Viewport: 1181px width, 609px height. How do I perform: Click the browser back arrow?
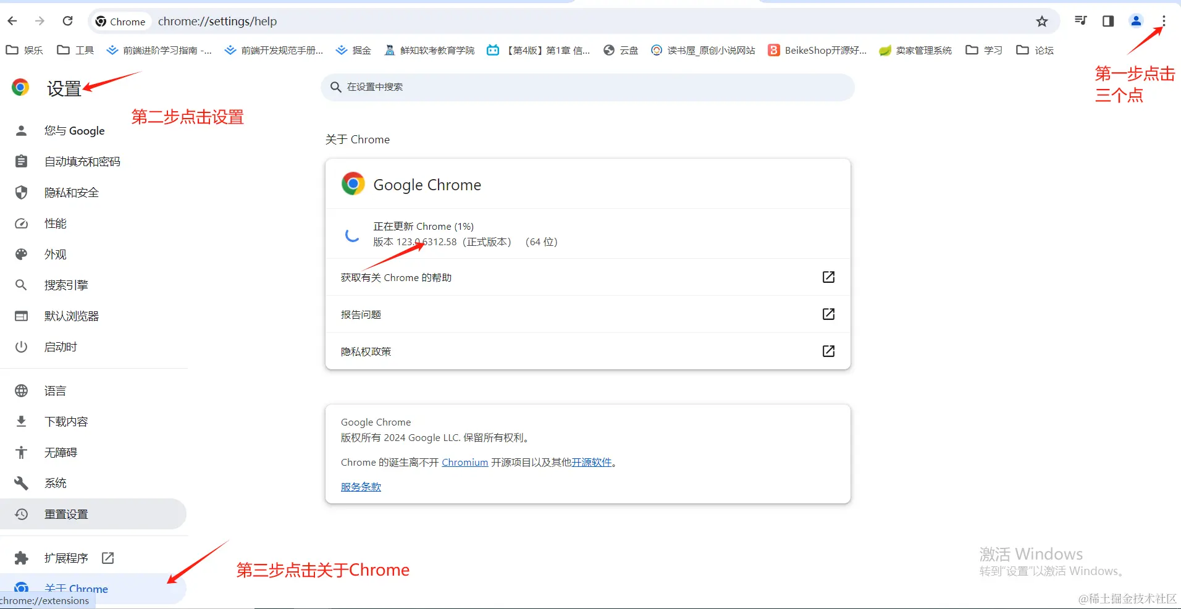tap(12, 21)
